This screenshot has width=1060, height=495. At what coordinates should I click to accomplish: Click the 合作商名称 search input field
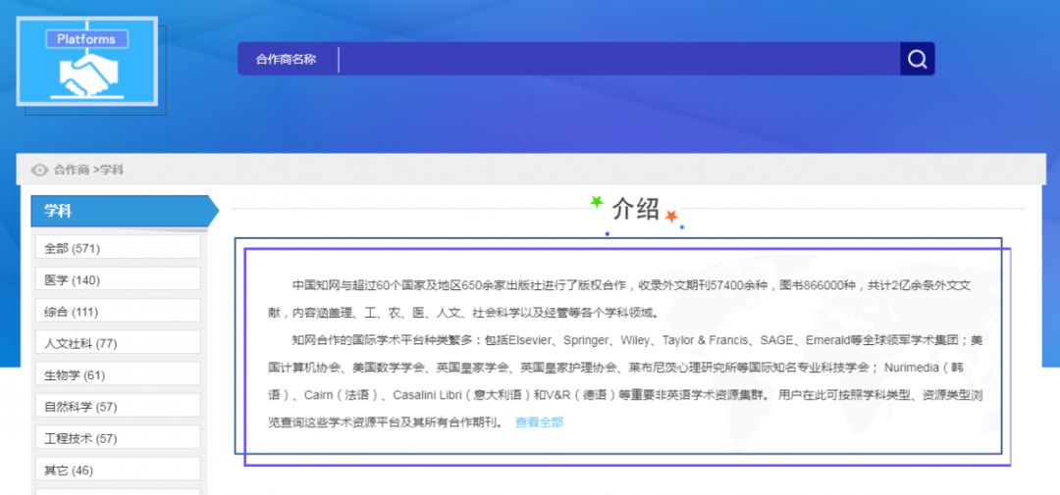point(619,59)
